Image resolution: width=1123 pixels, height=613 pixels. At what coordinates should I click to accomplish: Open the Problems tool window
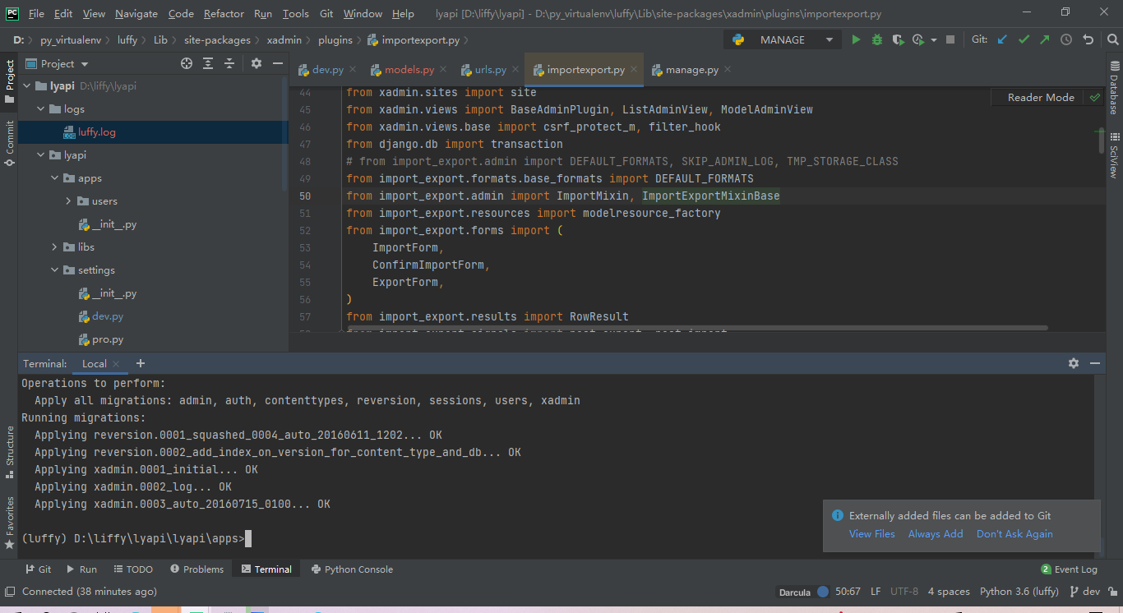pos(196,569)
